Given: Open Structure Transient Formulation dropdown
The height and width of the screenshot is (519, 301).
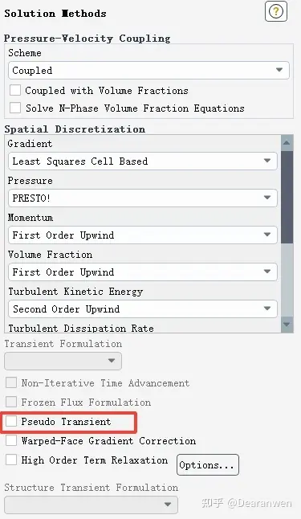Looking at the screenshot, I should point(91,505).
